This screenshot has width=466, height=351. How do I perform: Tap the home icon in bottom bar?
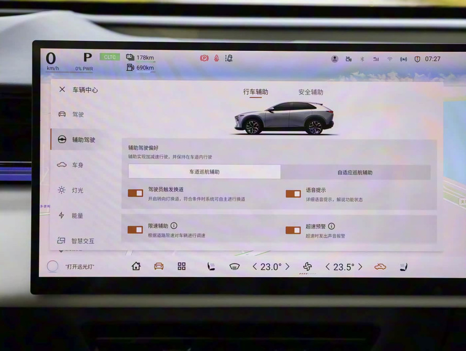tap(136, 266)
